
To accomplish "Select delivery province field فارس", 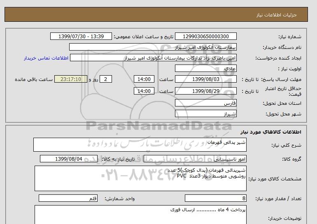I will click(x=205, y=103).
